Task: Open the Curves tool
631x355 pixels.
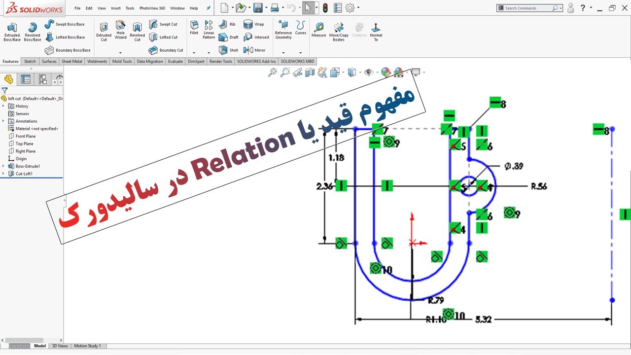Action: [x=301, y=28]
